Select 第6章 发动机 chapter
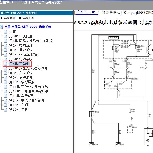The image size is (153, 153). click(x=19, y=64)
